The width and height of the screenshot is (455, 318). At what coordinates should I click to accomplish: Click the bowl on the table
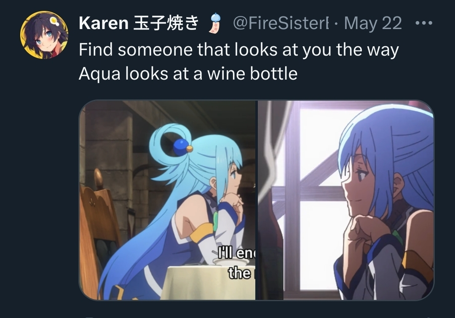click(231, 262)
